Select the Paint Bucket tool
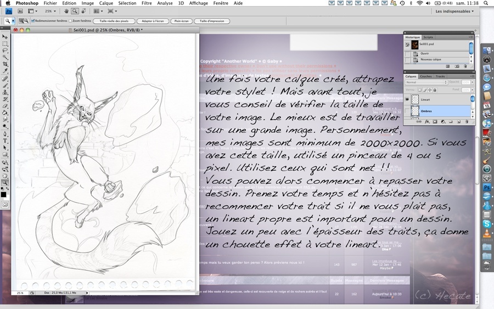Screen dimensions: 494x309 click(5, 111)
